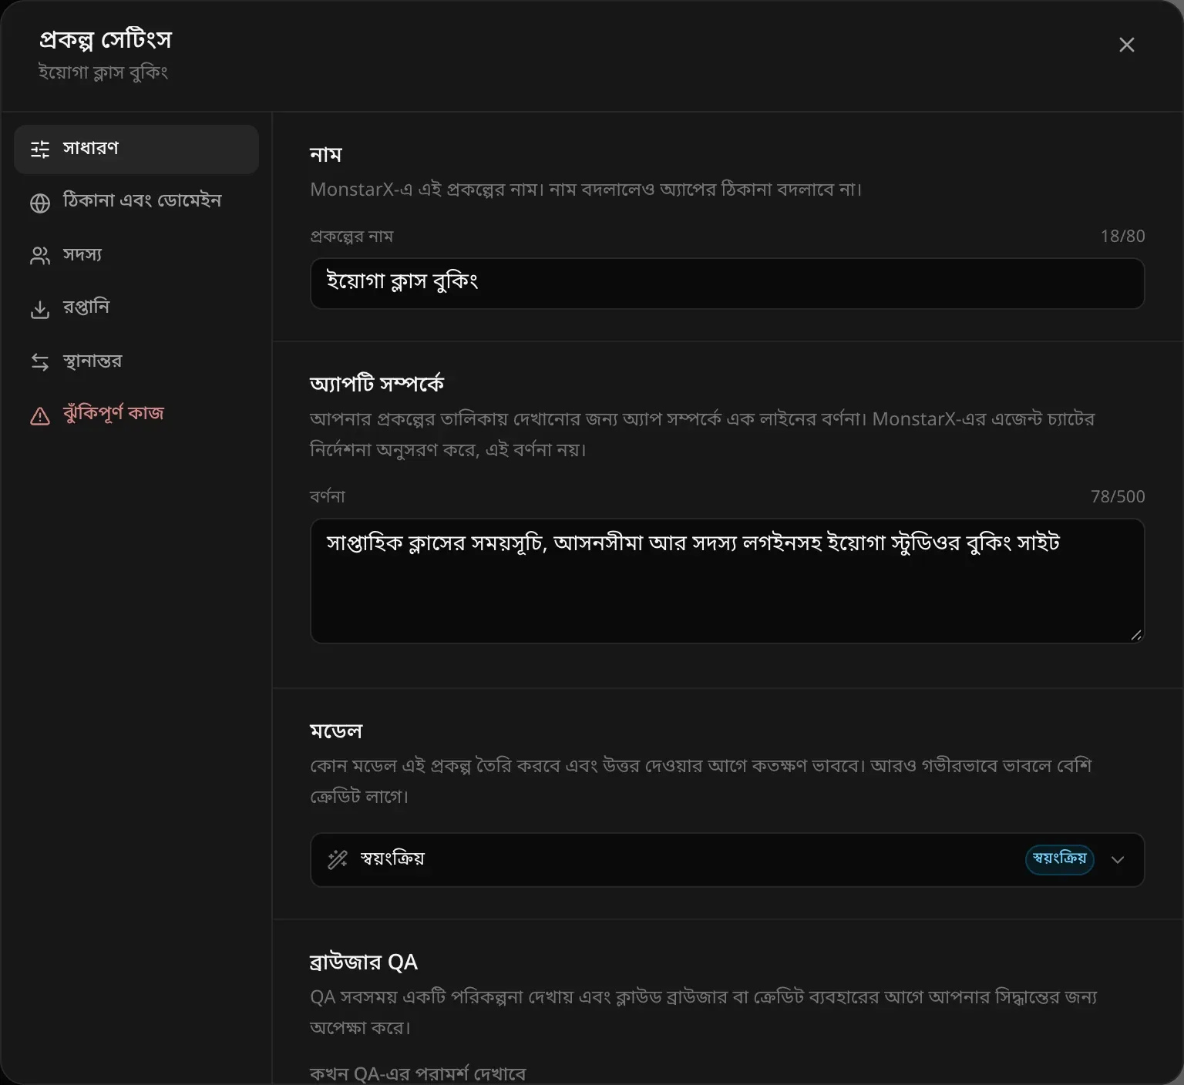Click the প্রকল্পের নাম input field
The width and height of the screenshot is (1184, 1085).
[727, 284]
